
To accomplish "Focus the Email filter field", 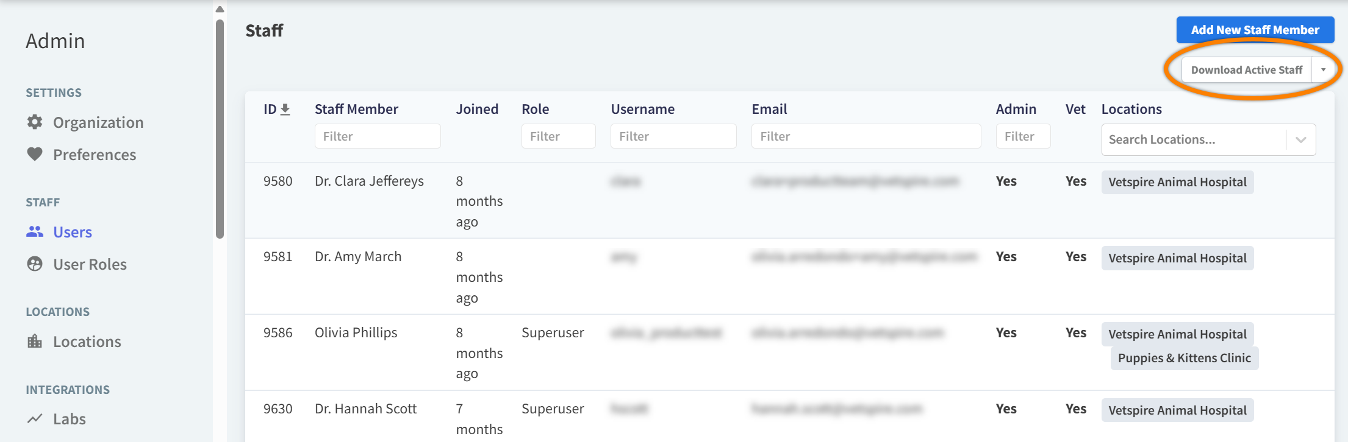I will point(866,136).
